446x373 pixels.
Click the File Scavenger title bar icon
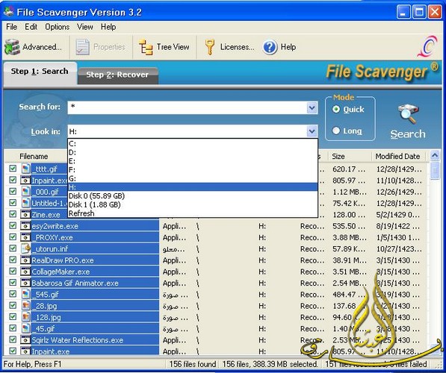[x=9, y=12]
